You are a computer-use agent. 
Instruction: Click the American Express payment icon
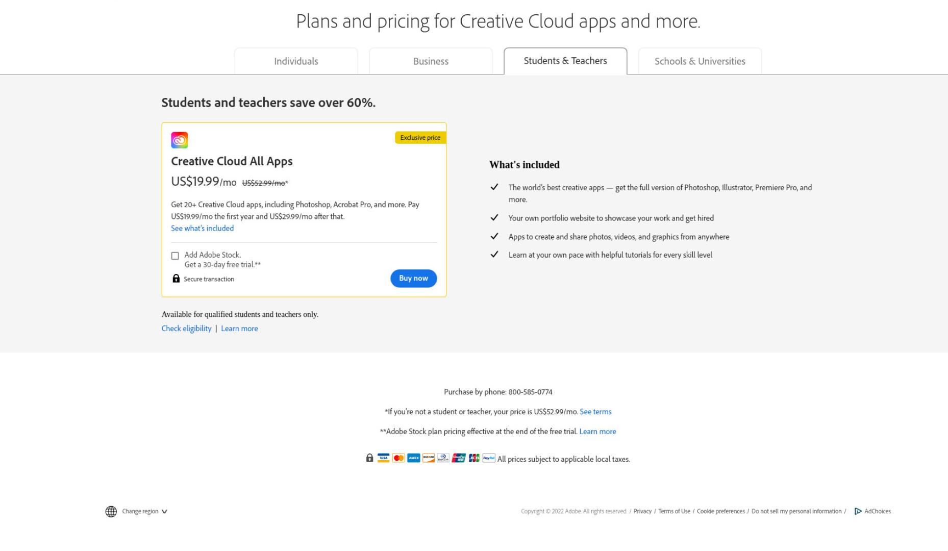413,458
